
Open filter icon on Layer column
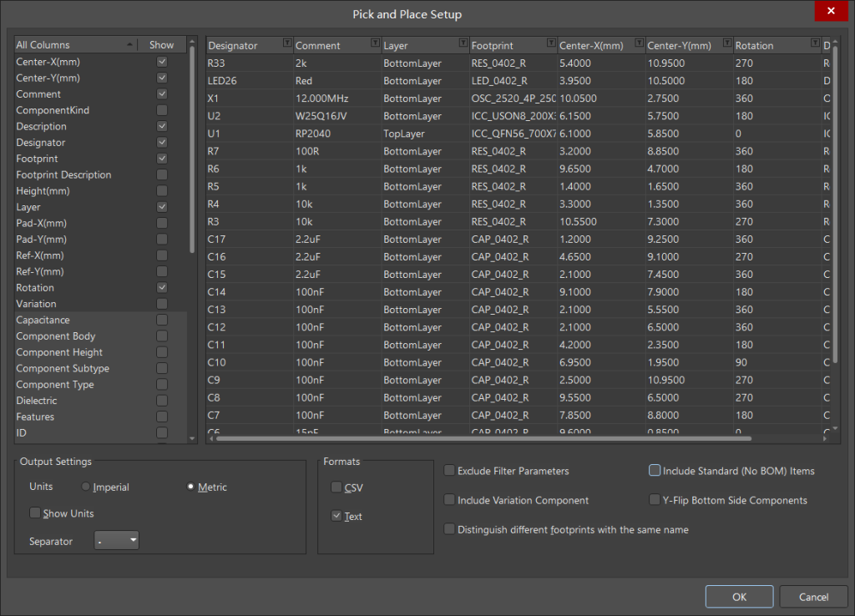tap(463, 43)
